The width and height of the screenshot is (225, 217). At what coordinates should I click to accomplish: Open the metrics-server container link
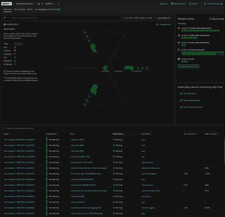(147, 185)
